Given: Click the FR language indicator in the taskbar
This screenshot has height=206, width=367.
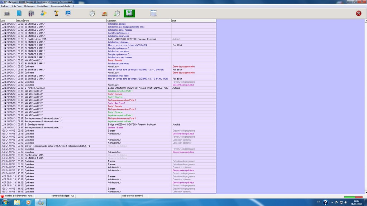Looking at the screenshot, I should pyautogui.click(x=319, y=202).
